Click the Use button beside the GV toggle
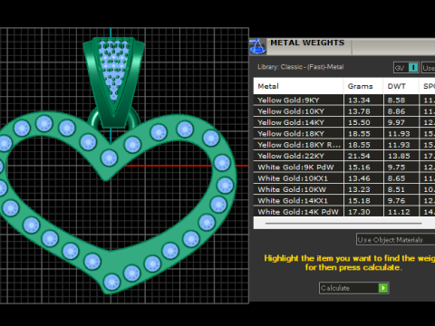435x326 pixels. tap(429, 68)
